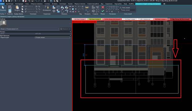Screen dimensions: 192x111
Task: Click the Edit Type button in Properties
Action: pyautogui.click(x=66, y=29)
